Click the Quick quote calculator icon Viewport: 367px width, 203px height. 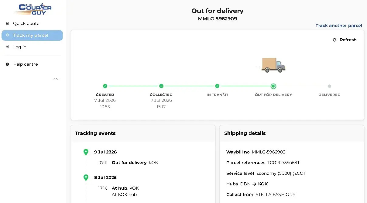[x=7, y=23]
